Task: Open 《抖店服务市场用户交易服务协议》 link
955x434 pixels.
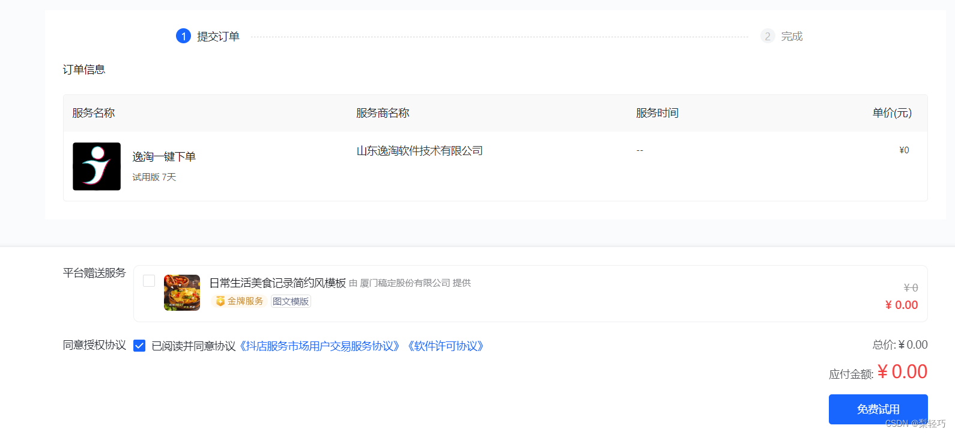Action: [319, 346]
